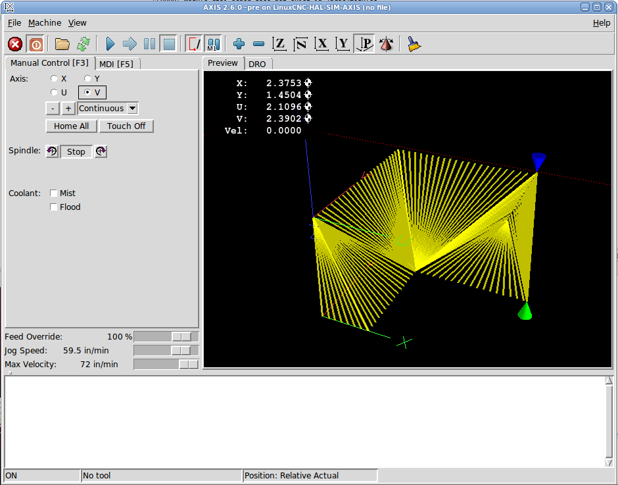Click the ON status indicator
The width and height of the screenshot is (618, 485).
(42, 476)
